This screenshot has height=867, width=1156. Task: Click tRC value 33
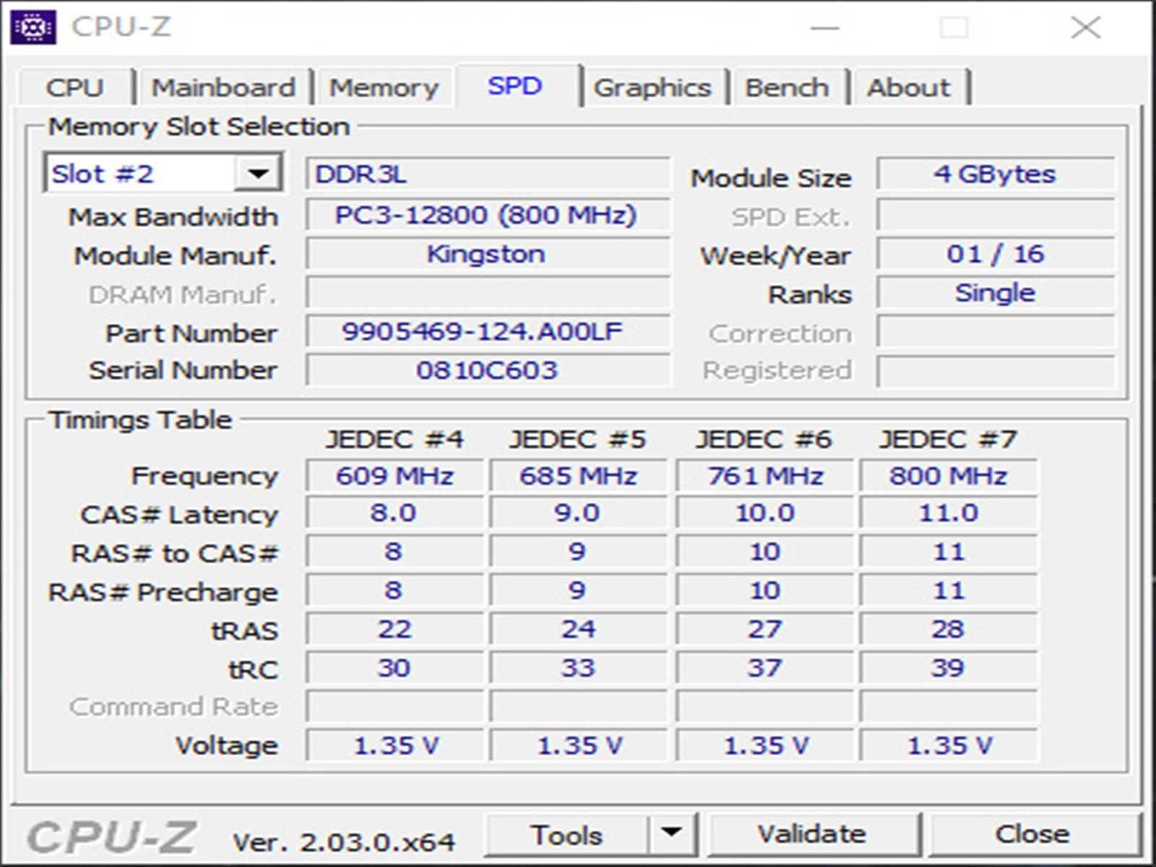click(x=578, y=668)
